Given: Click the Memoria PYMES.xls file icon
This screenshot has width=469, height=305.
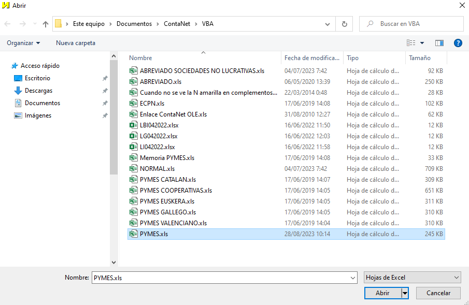Looking at the screenshot, I should (x=133, y=158).
